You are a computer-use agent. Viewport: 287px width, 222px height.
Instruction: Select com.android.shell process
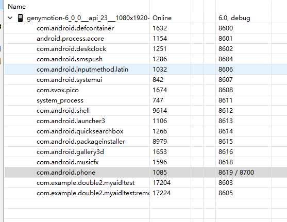click(x=145, y=111)
